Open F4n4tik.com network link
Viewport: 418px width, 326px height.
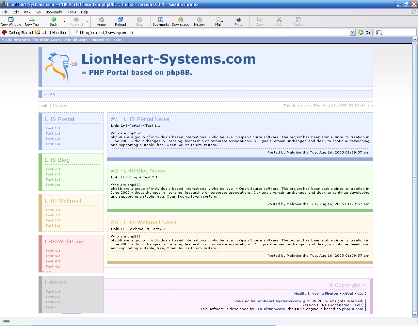(76, 40)
